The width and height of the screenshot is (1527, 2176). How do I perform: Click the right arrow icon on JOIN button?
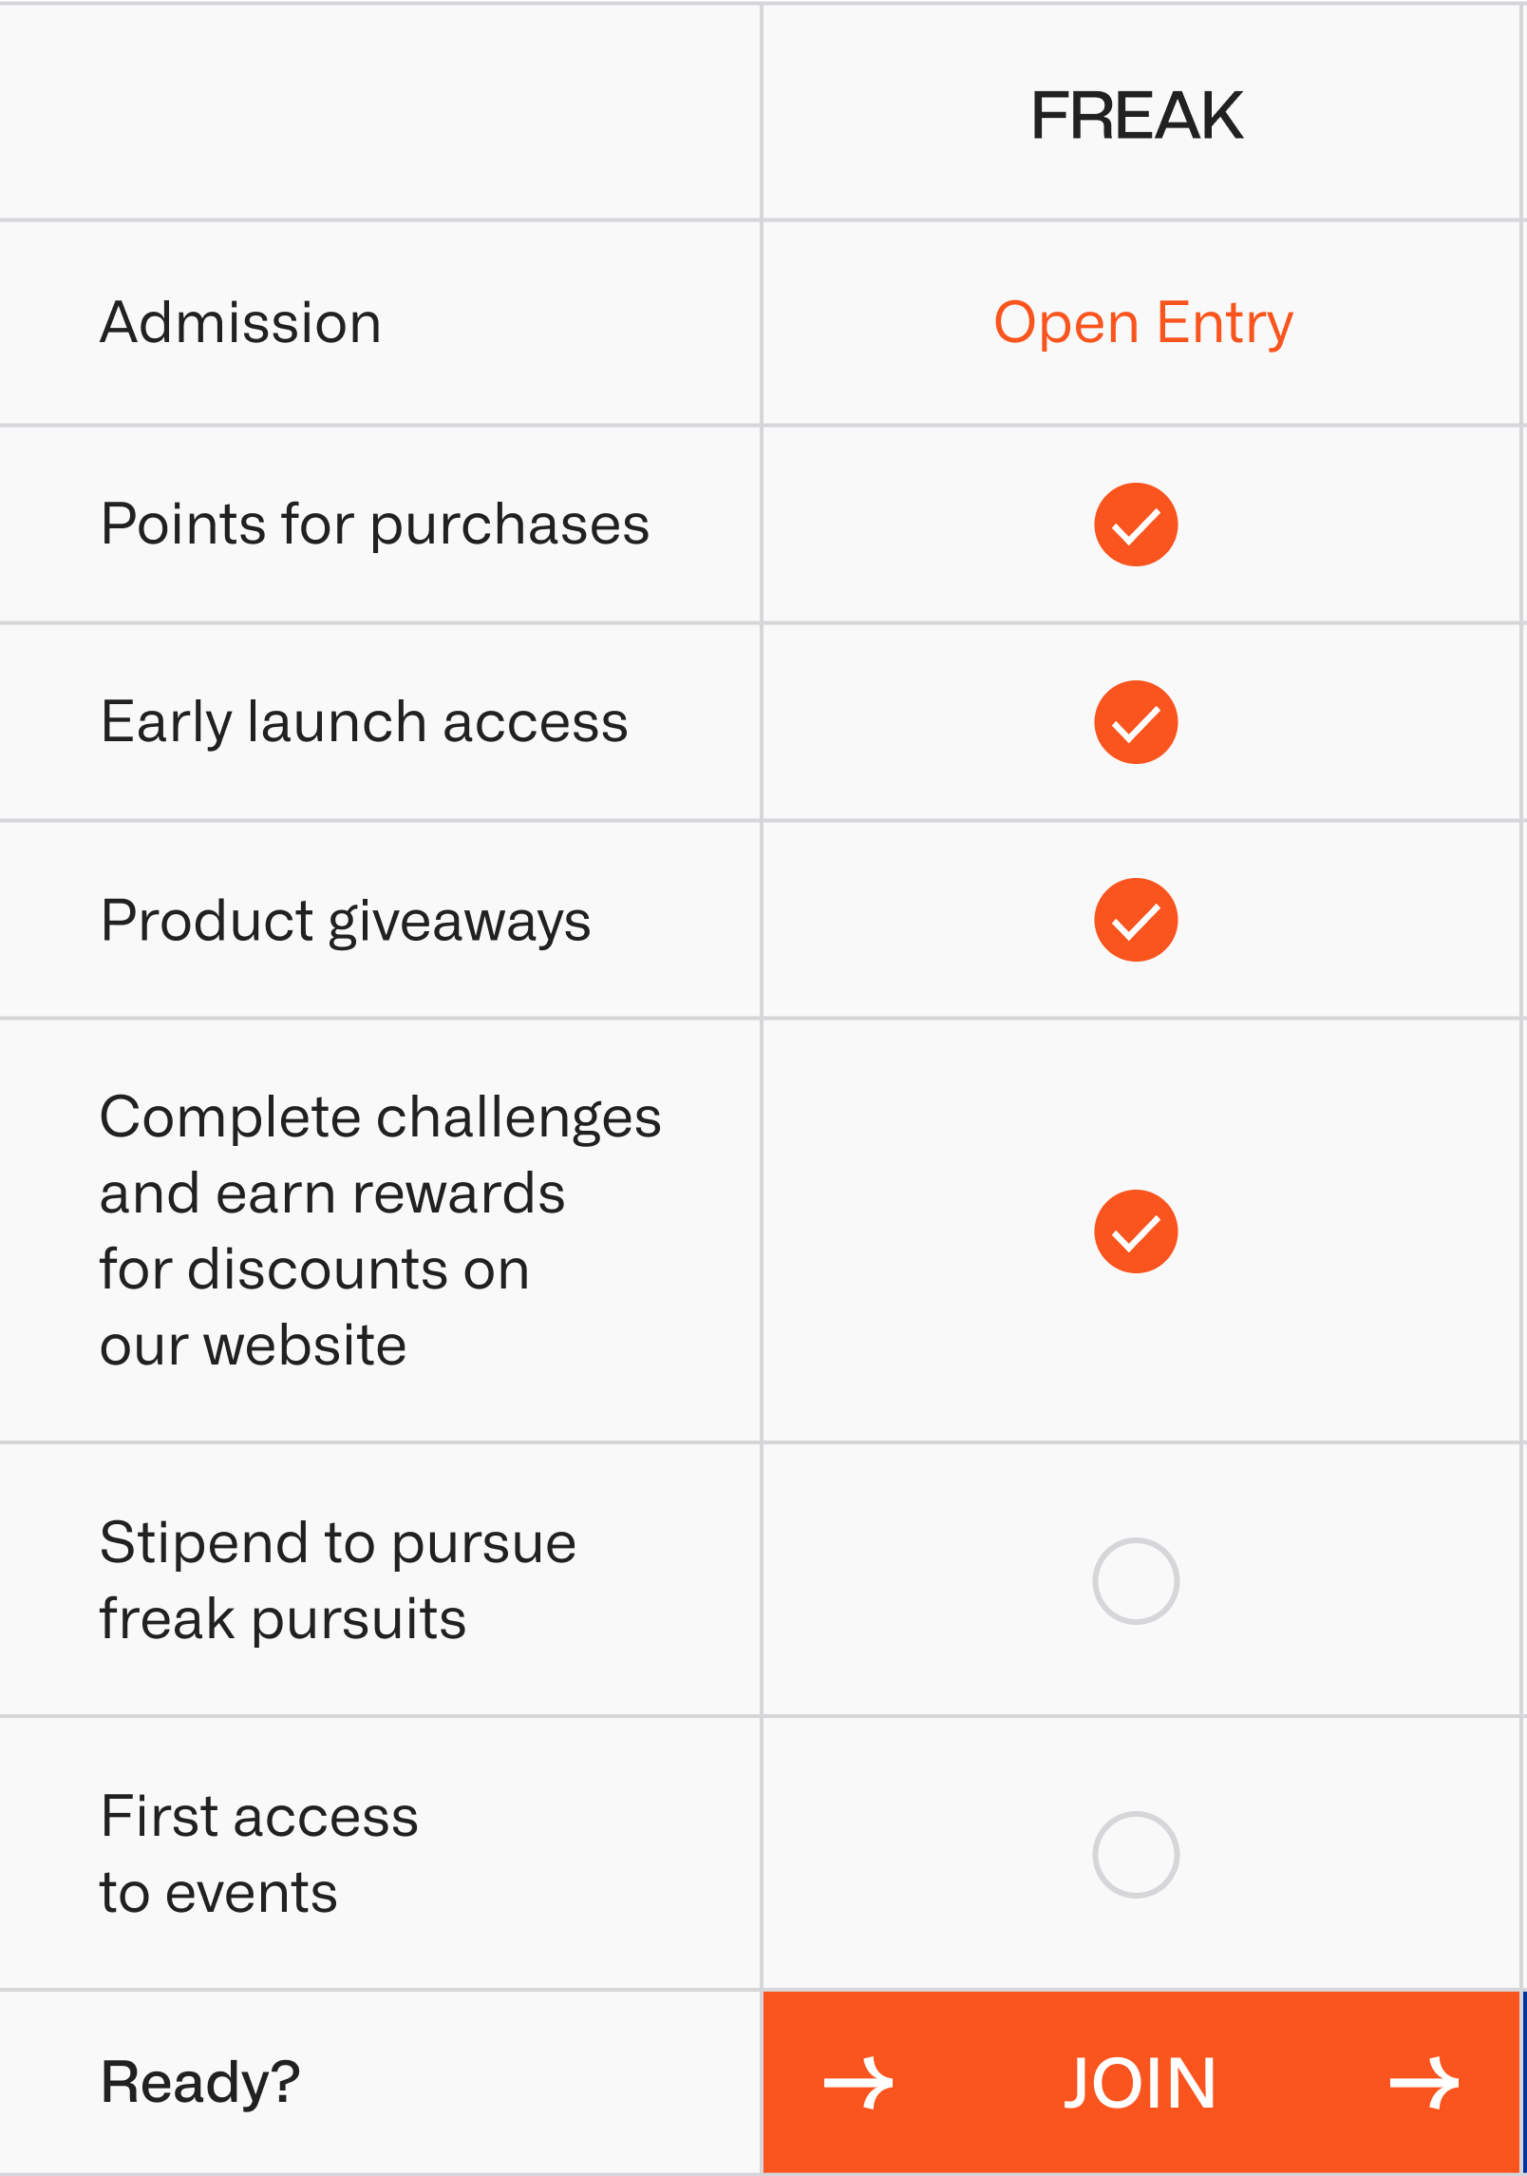click(x=1423, y=2083)
